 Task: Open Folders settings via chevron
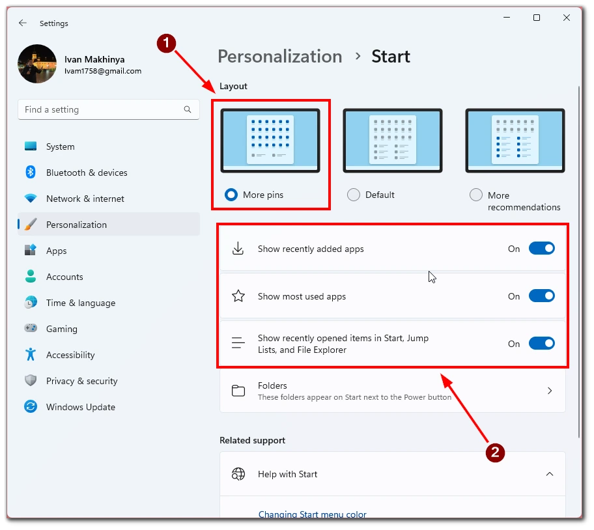pyautogui.click(x=550, y=391)
